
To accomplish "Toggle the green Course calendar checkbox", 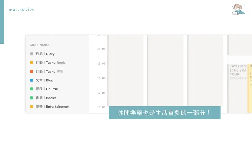I will 31,89.
